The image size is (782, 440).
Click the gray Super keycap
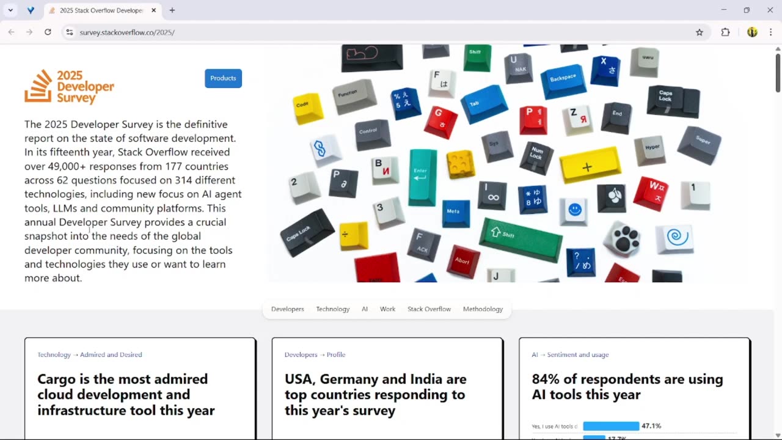700,144
